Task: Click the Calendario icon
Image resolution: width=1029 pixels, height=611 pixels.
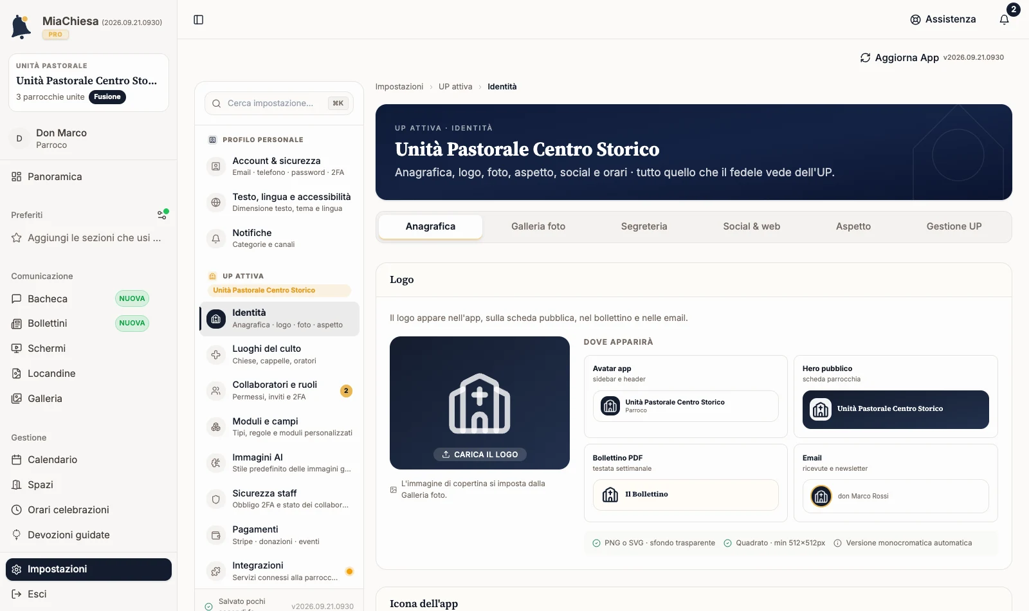Action: click(x=17, y=460)
